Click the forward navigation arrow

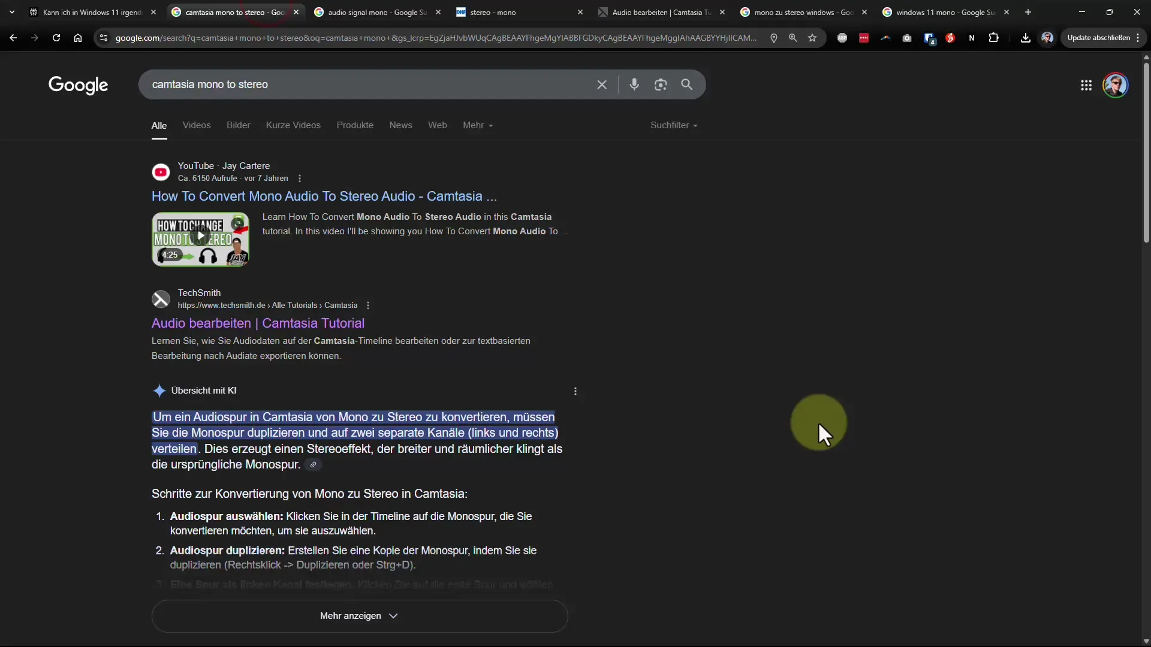click(x=35, y=38)
